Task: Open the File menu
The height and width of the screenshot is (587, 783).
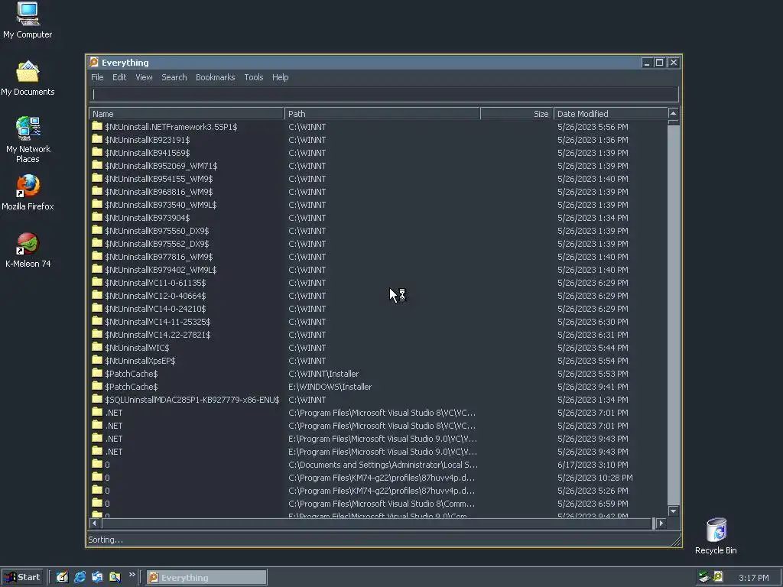Action: tap(97, 77)
